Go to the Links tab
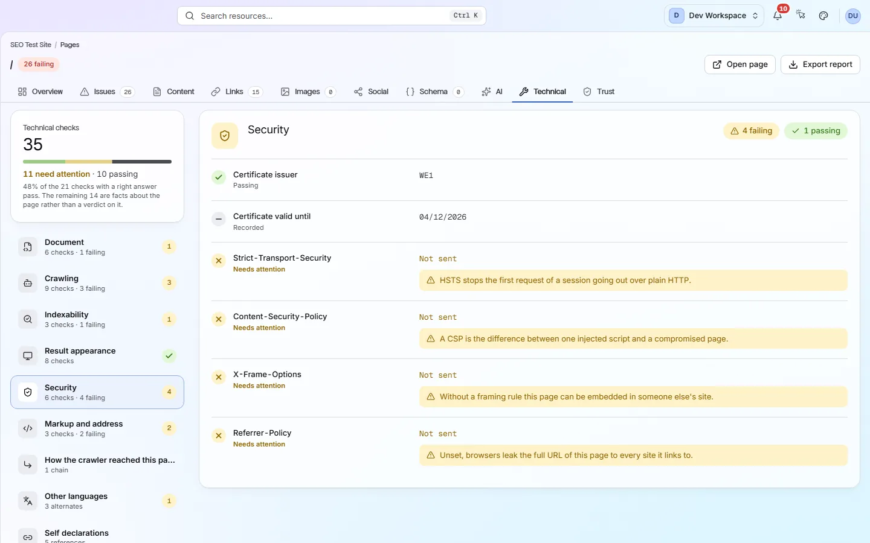The height and width of the screenshot is (543, 870). click(237, 92)
